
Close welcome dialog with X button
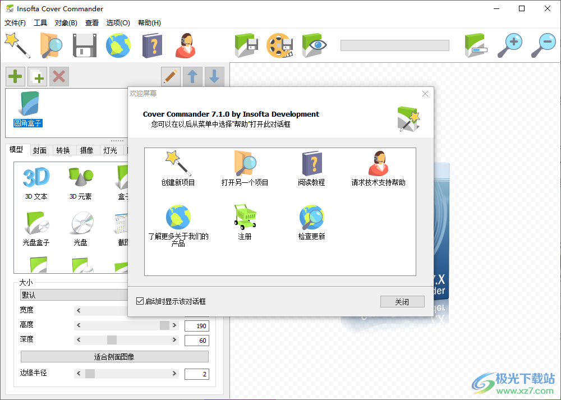click(x=425, y=94)
